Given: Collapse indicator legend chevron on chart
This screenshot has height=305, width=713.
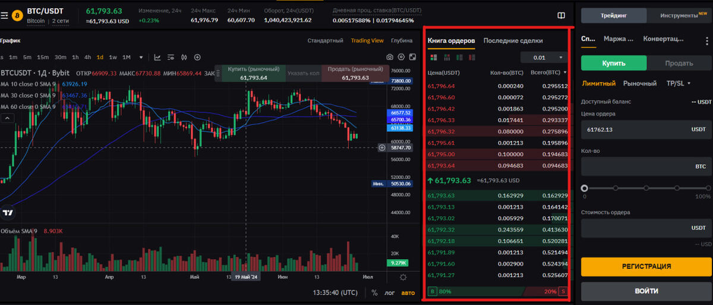Looking at the screenshot, I should tap(7, 118).
